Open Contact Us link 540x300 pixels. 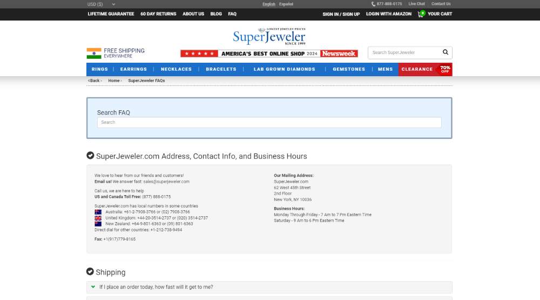coord(441,4)
